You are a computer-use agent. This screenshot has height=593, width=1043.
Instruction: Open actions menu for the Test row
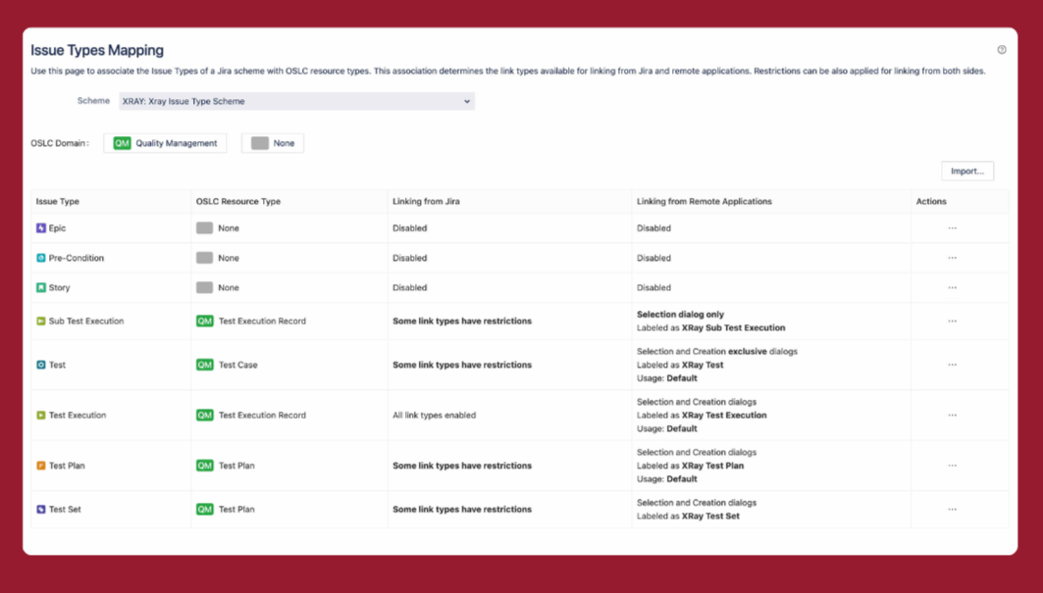click(x=952, y=365)
